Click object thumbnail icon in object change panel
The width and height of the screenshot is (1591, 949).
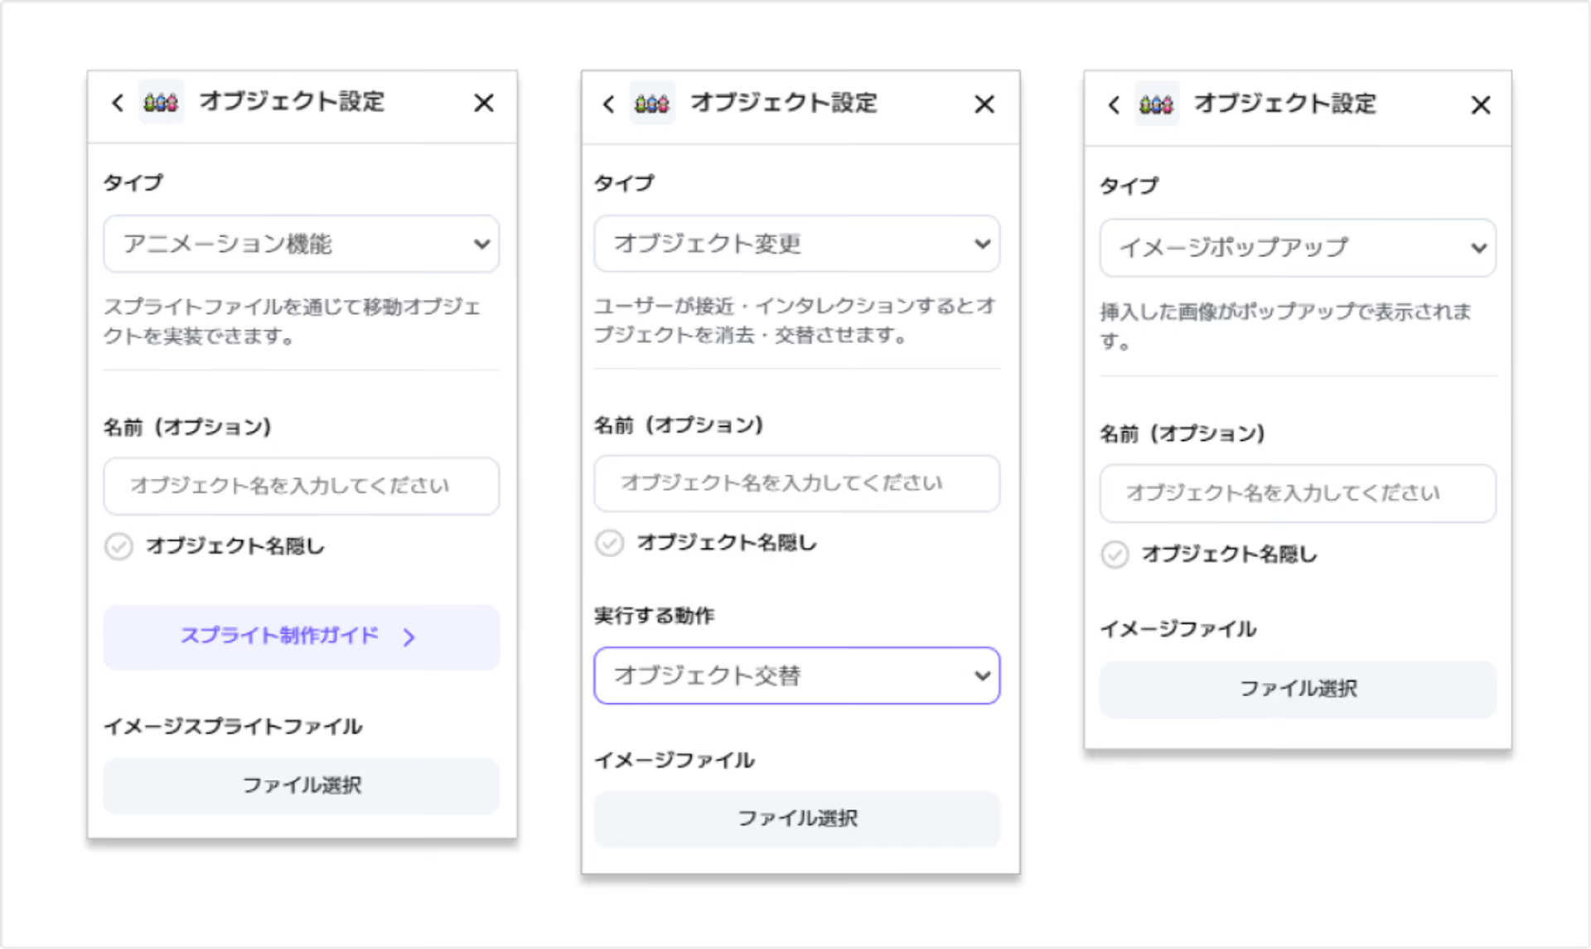(652, 104)
